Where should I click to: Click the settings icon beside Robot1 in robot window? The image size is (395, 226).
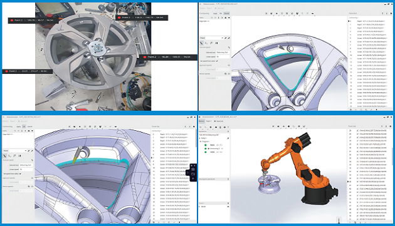(228, 138)
